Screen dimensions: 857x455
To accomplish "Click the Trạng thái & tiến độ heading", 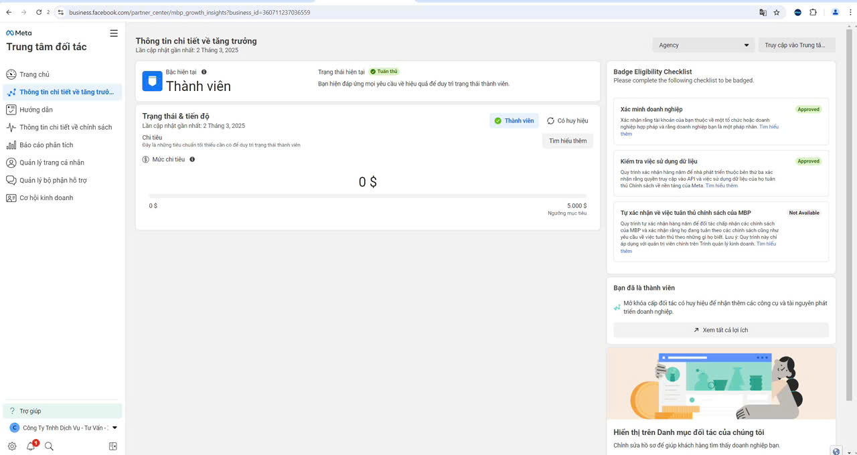I will click(176, 116).
